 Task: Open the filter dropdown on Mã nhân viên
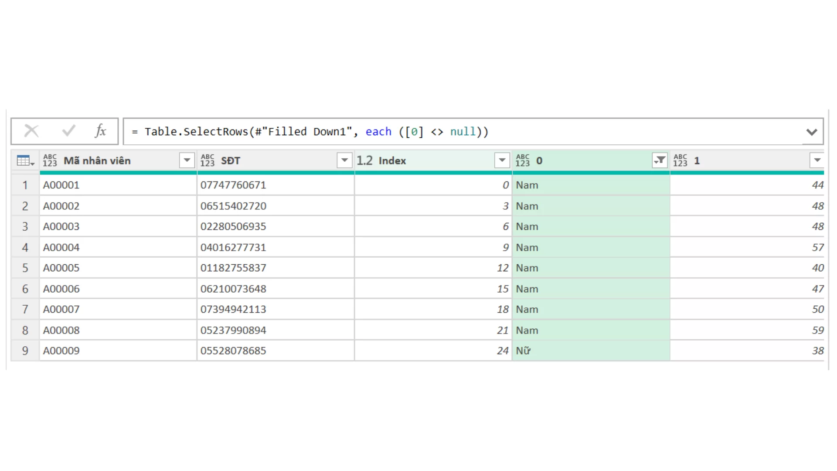(187, 160)
